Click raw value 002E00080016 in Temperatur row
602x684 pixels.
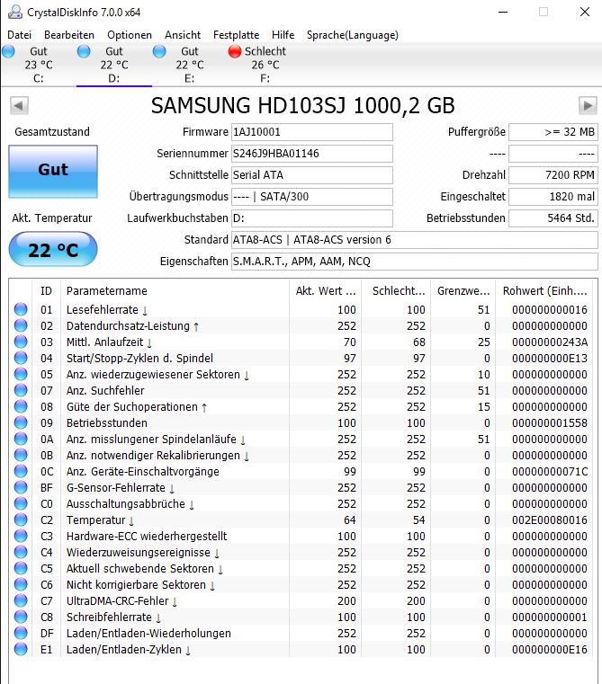(x=550, y=520)
